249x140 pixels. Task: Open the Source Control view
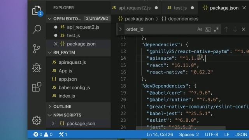point(37,49)
